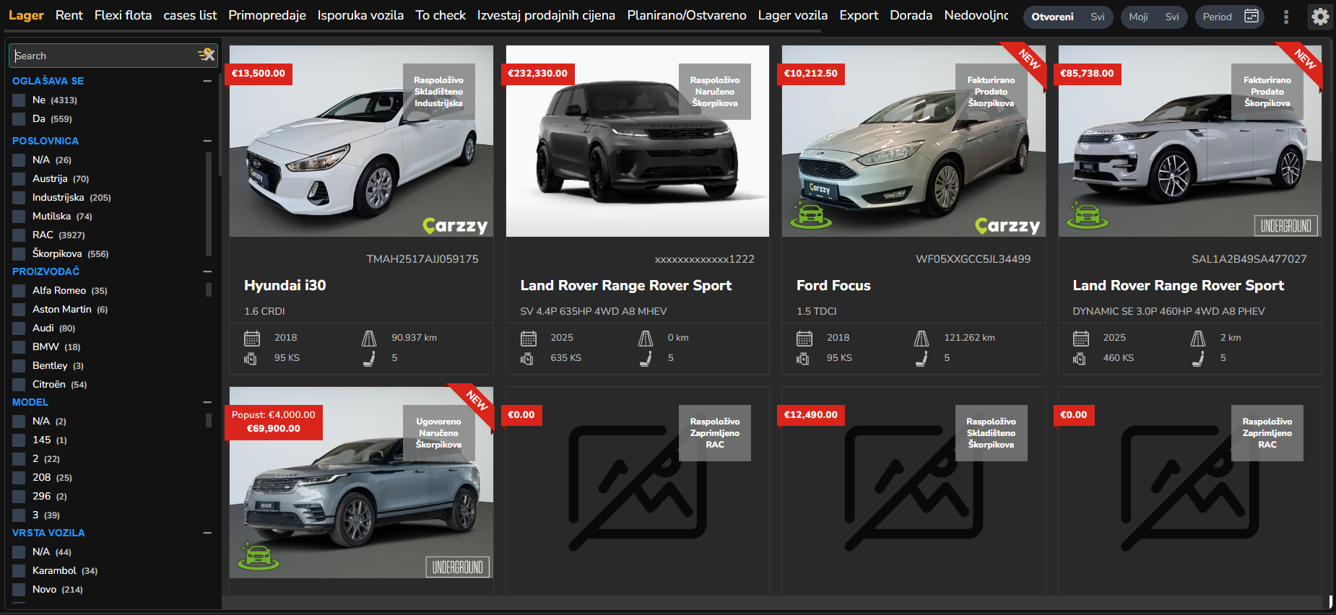Click the Hyundai i30 seat icon

pyautogui.click(x=369, y=358)
